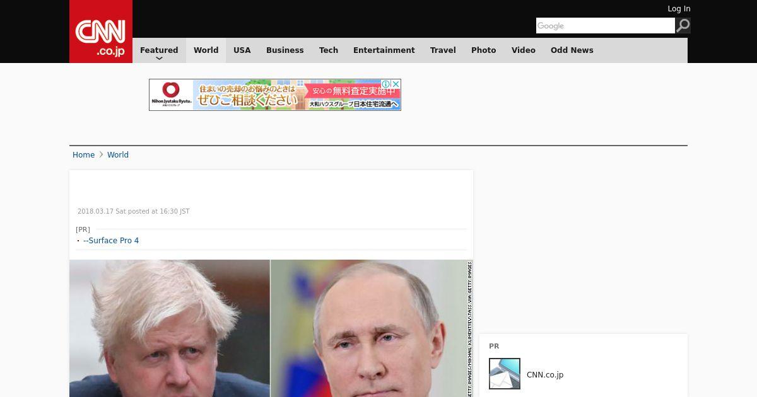Viewport: 757px width, 397px height.
Task: Focus the Google search field
Action: (x=606, y=26)
